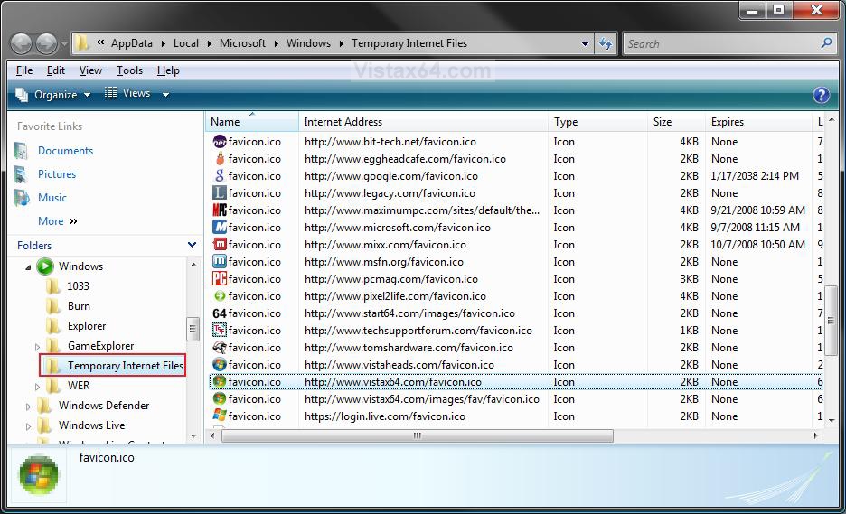Open the Edit menu
The width and height of the screenshot is (846, 514).
pos(55,70)
